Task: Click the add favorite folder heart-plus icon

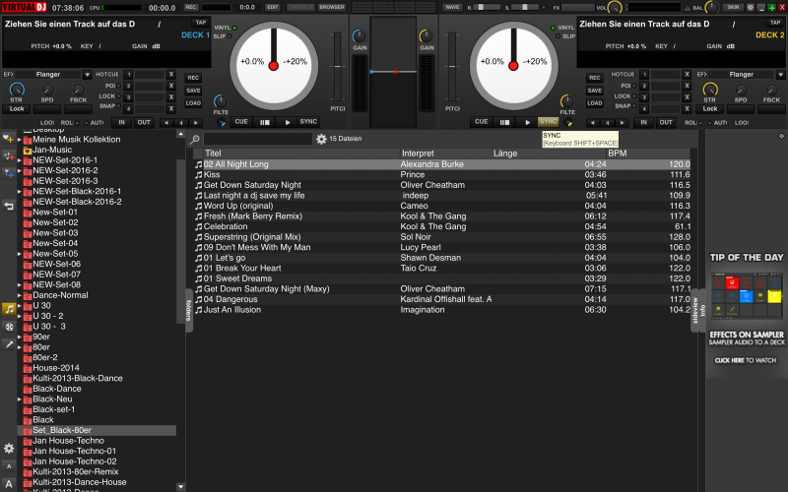Action: point(9,138)
